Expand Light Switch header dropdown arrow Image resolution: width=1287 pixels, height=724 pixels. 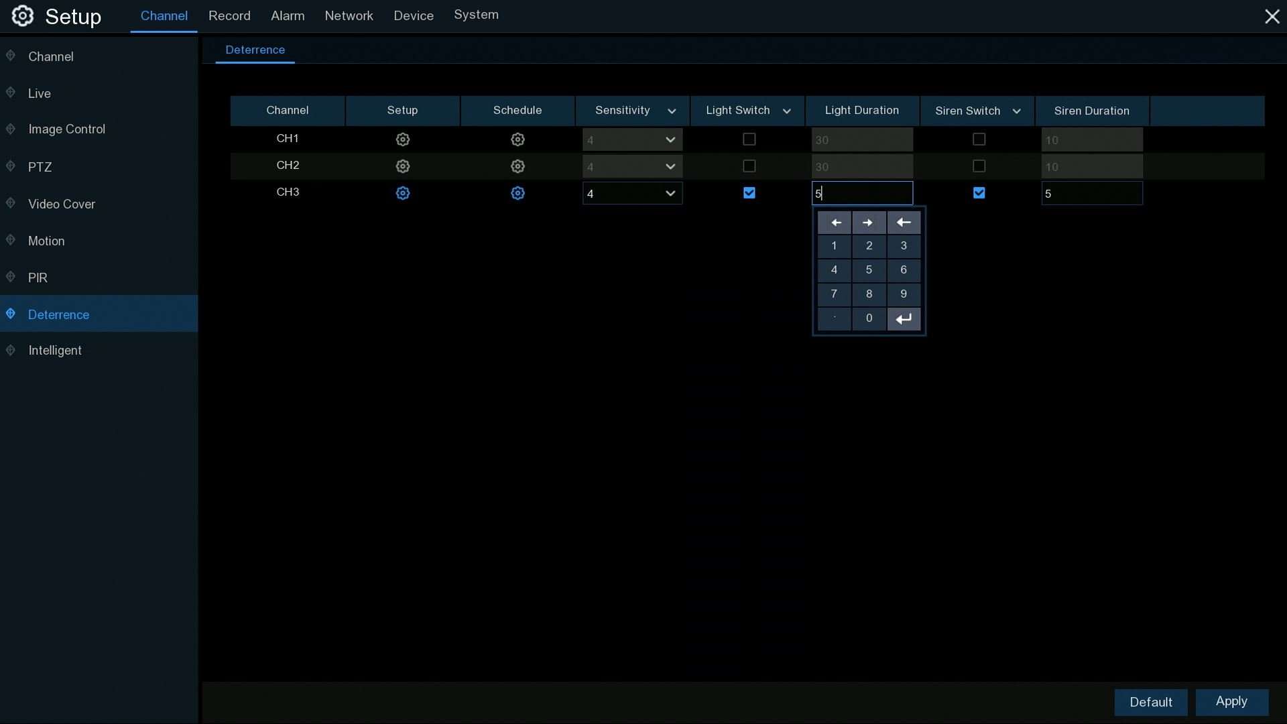tap(787, 111)
